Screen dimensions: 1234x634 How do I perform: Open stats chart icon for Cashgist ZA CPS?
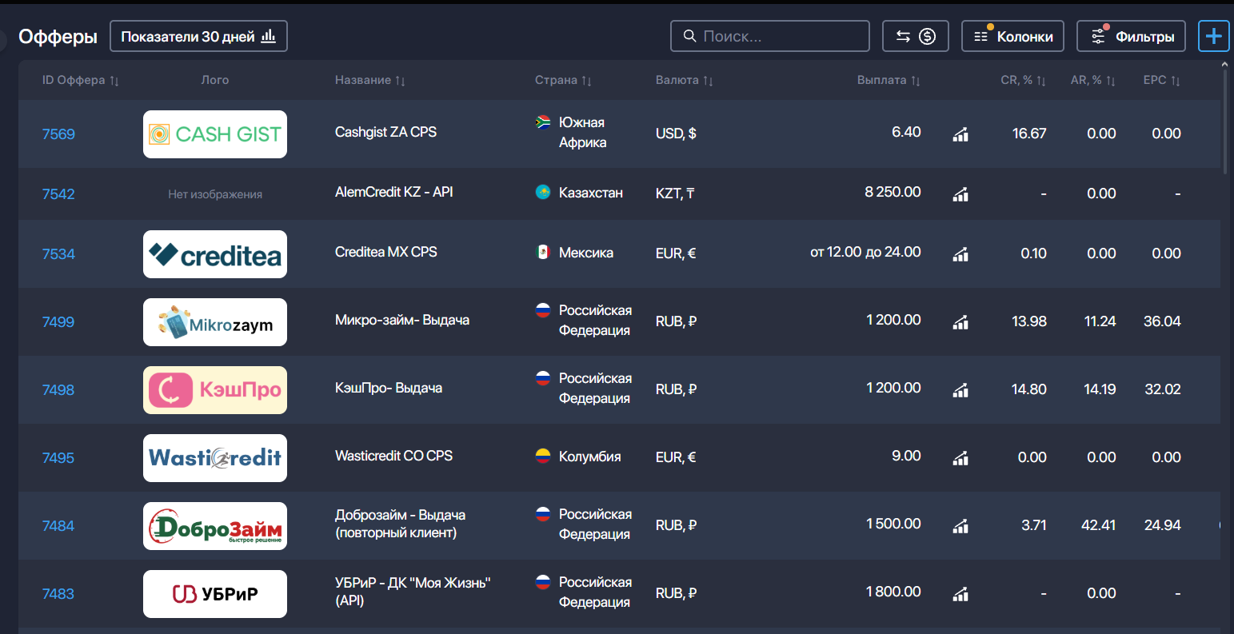(x=960, y=134)
